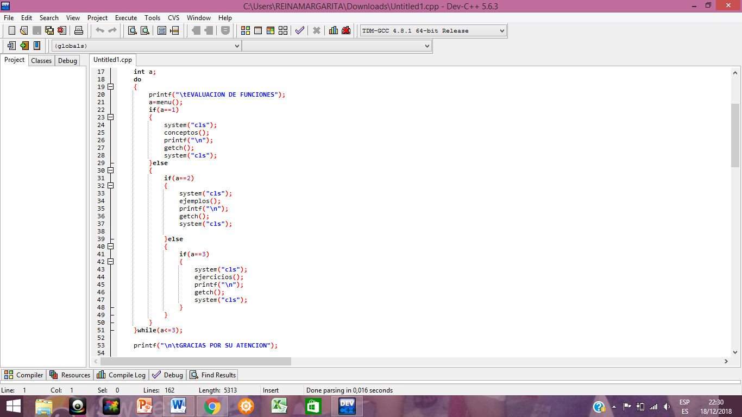Click the Goto Function toolbar icon
The height and width of the screenshot is (417, 742).
(x=162, y=30)
